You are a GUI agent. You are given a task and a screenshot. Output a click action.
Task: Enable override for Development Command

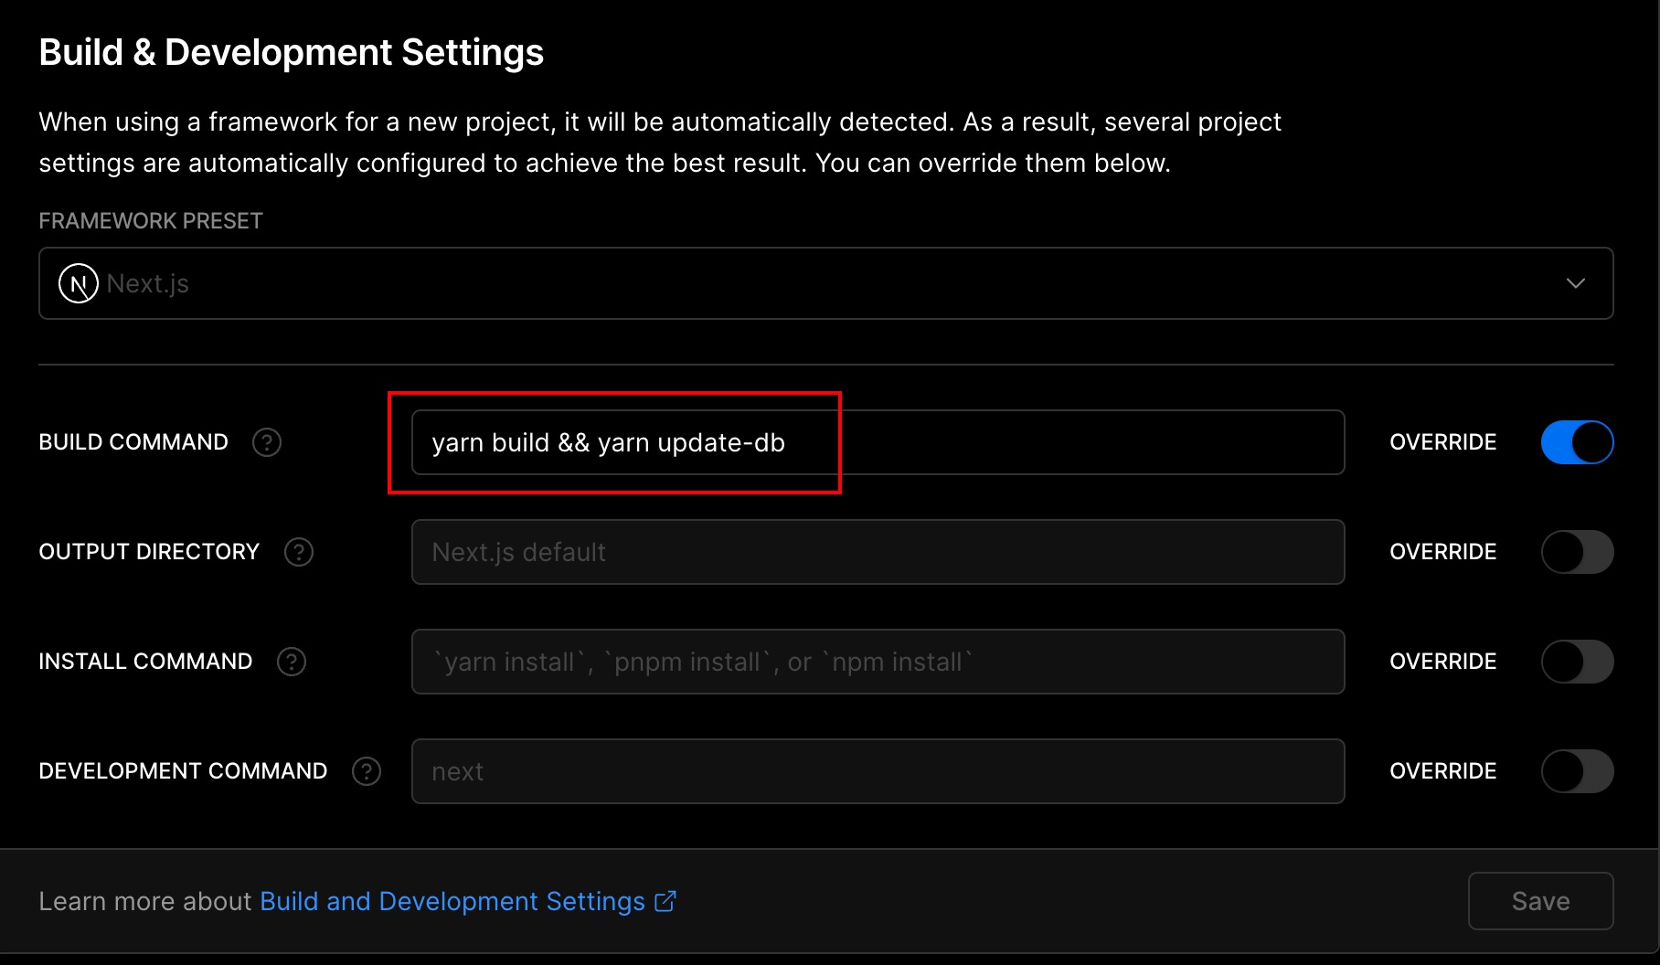point(1577,771)
